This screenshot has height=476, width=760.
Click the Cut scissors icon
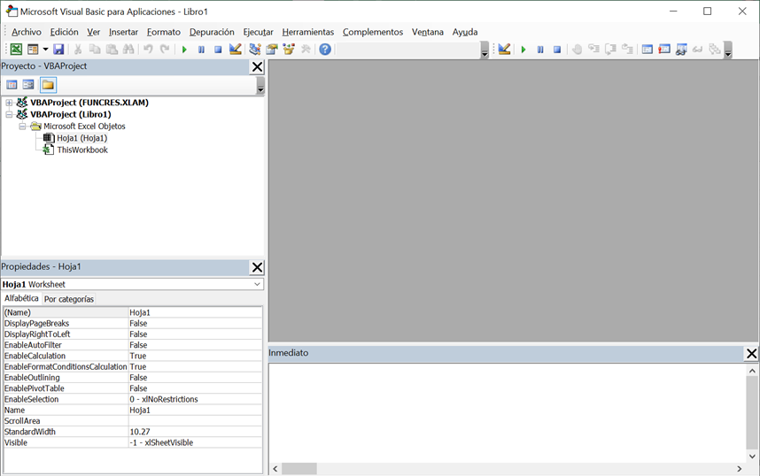tap(78, 49)
